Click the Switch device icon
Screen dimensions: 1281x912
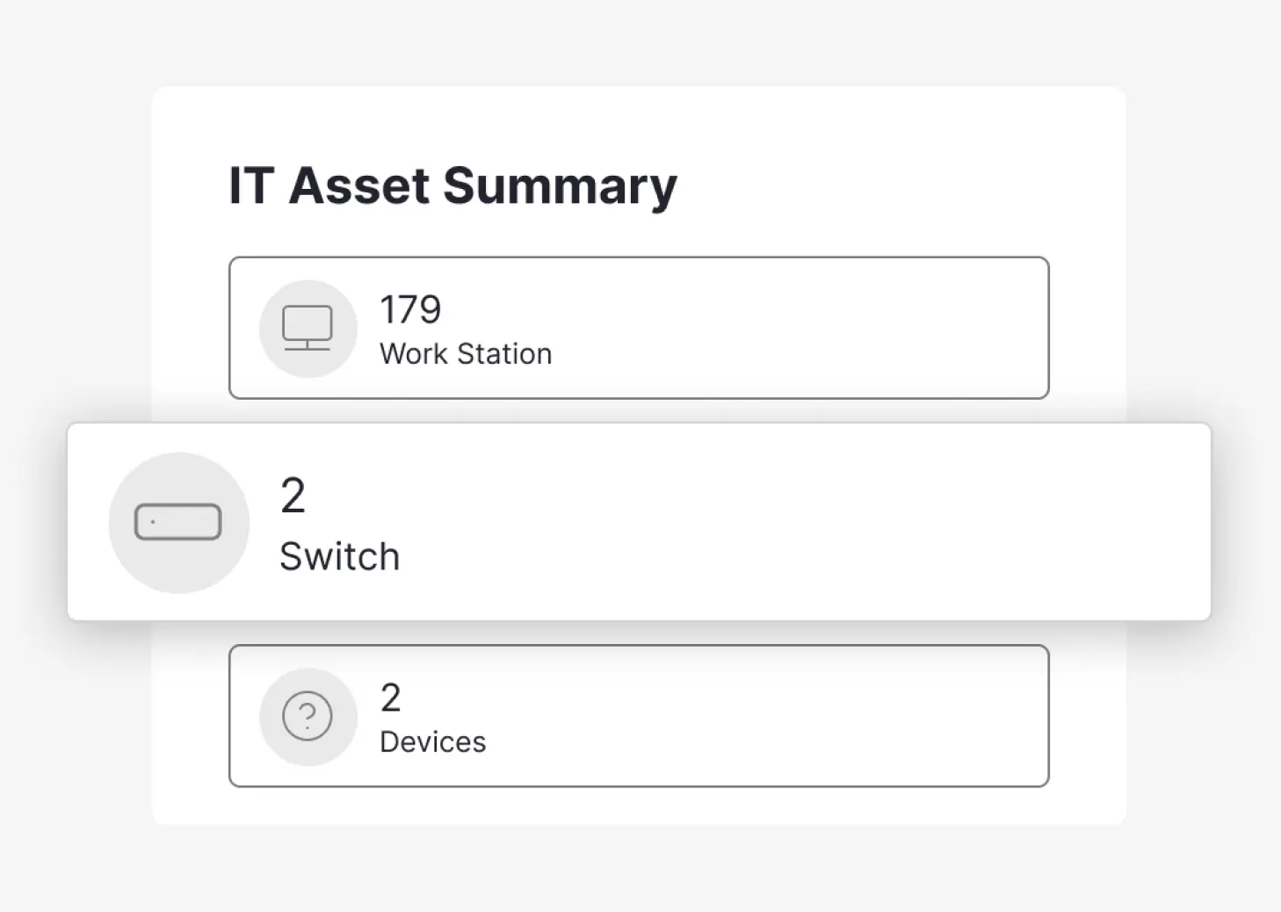pos(177,522)
